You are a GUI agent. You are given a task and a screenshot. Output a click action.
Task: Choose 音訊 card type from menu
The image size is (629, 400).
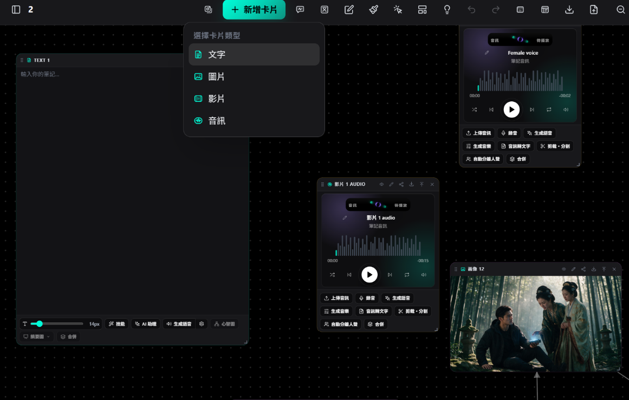[254, 121]
